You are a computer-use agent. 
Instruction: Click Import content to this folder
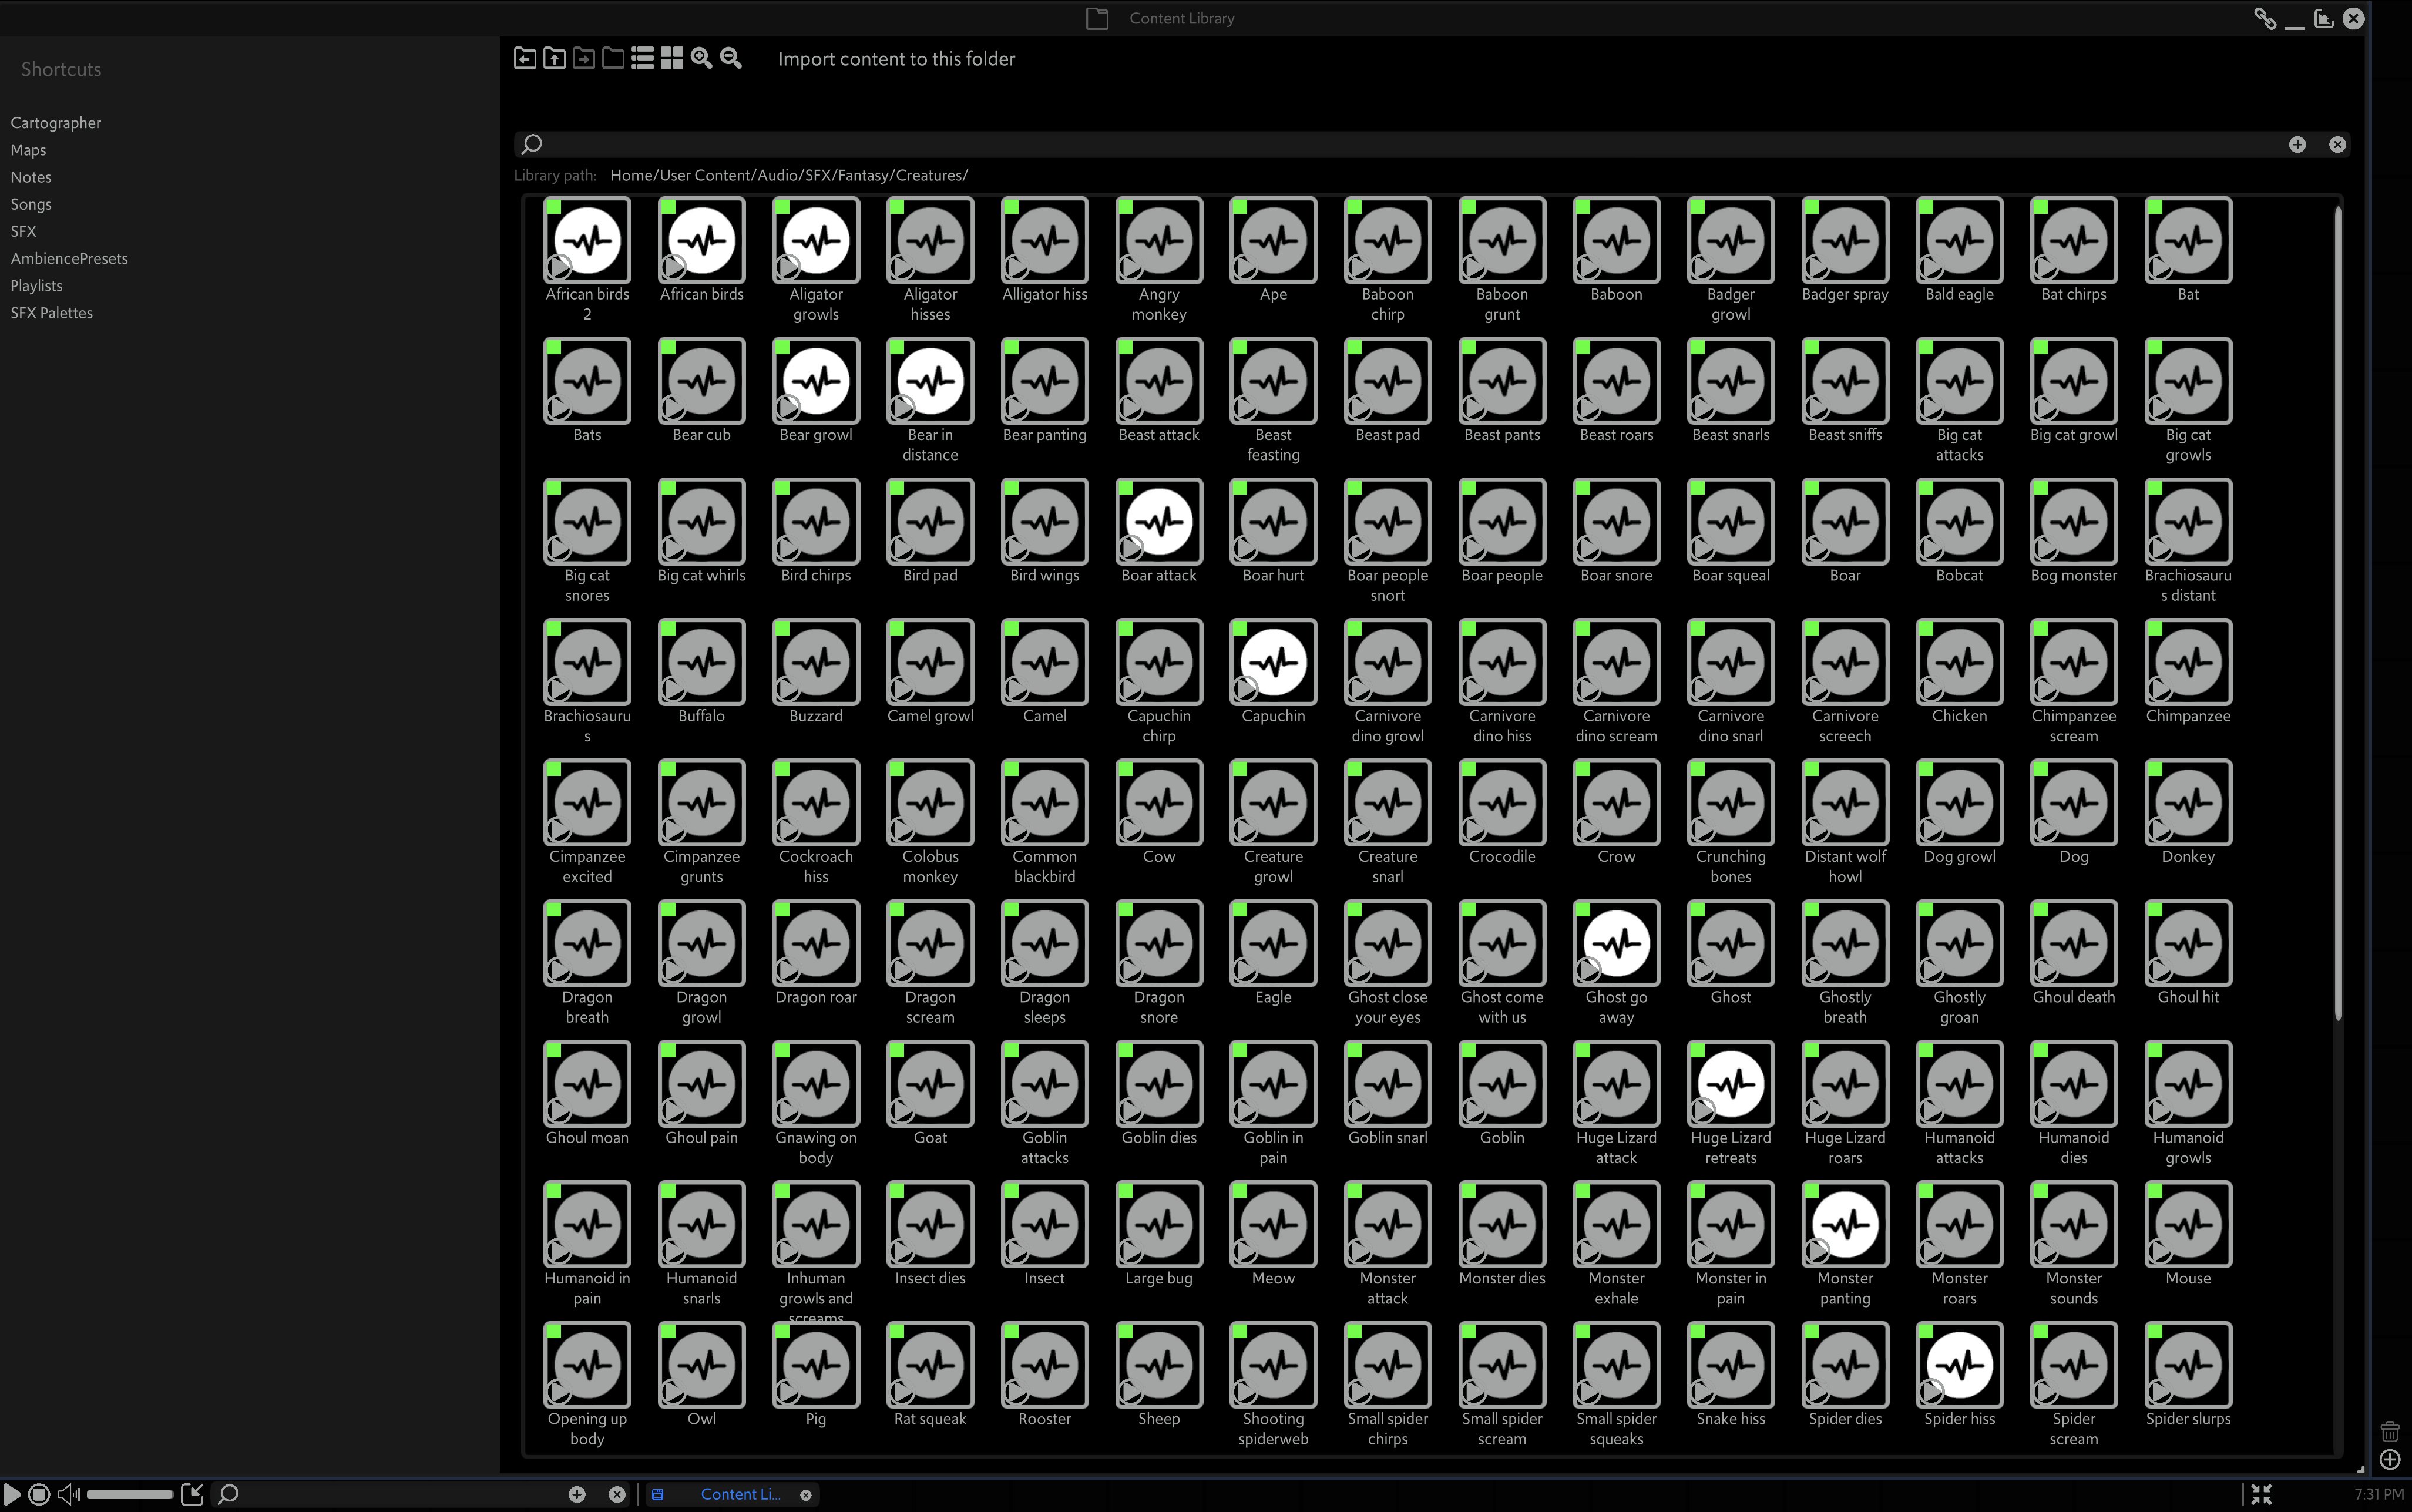896,59
